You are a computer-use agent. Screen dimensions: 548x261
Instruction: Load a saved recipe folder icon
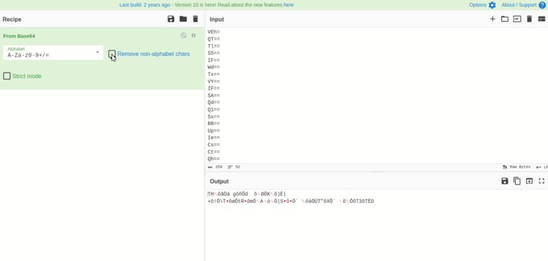(183, 19)
